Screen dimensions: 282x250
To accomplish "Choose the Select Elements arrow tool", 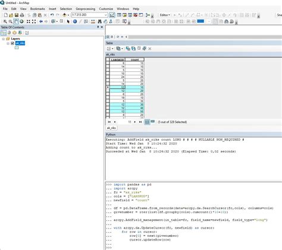I will point(68,21).
